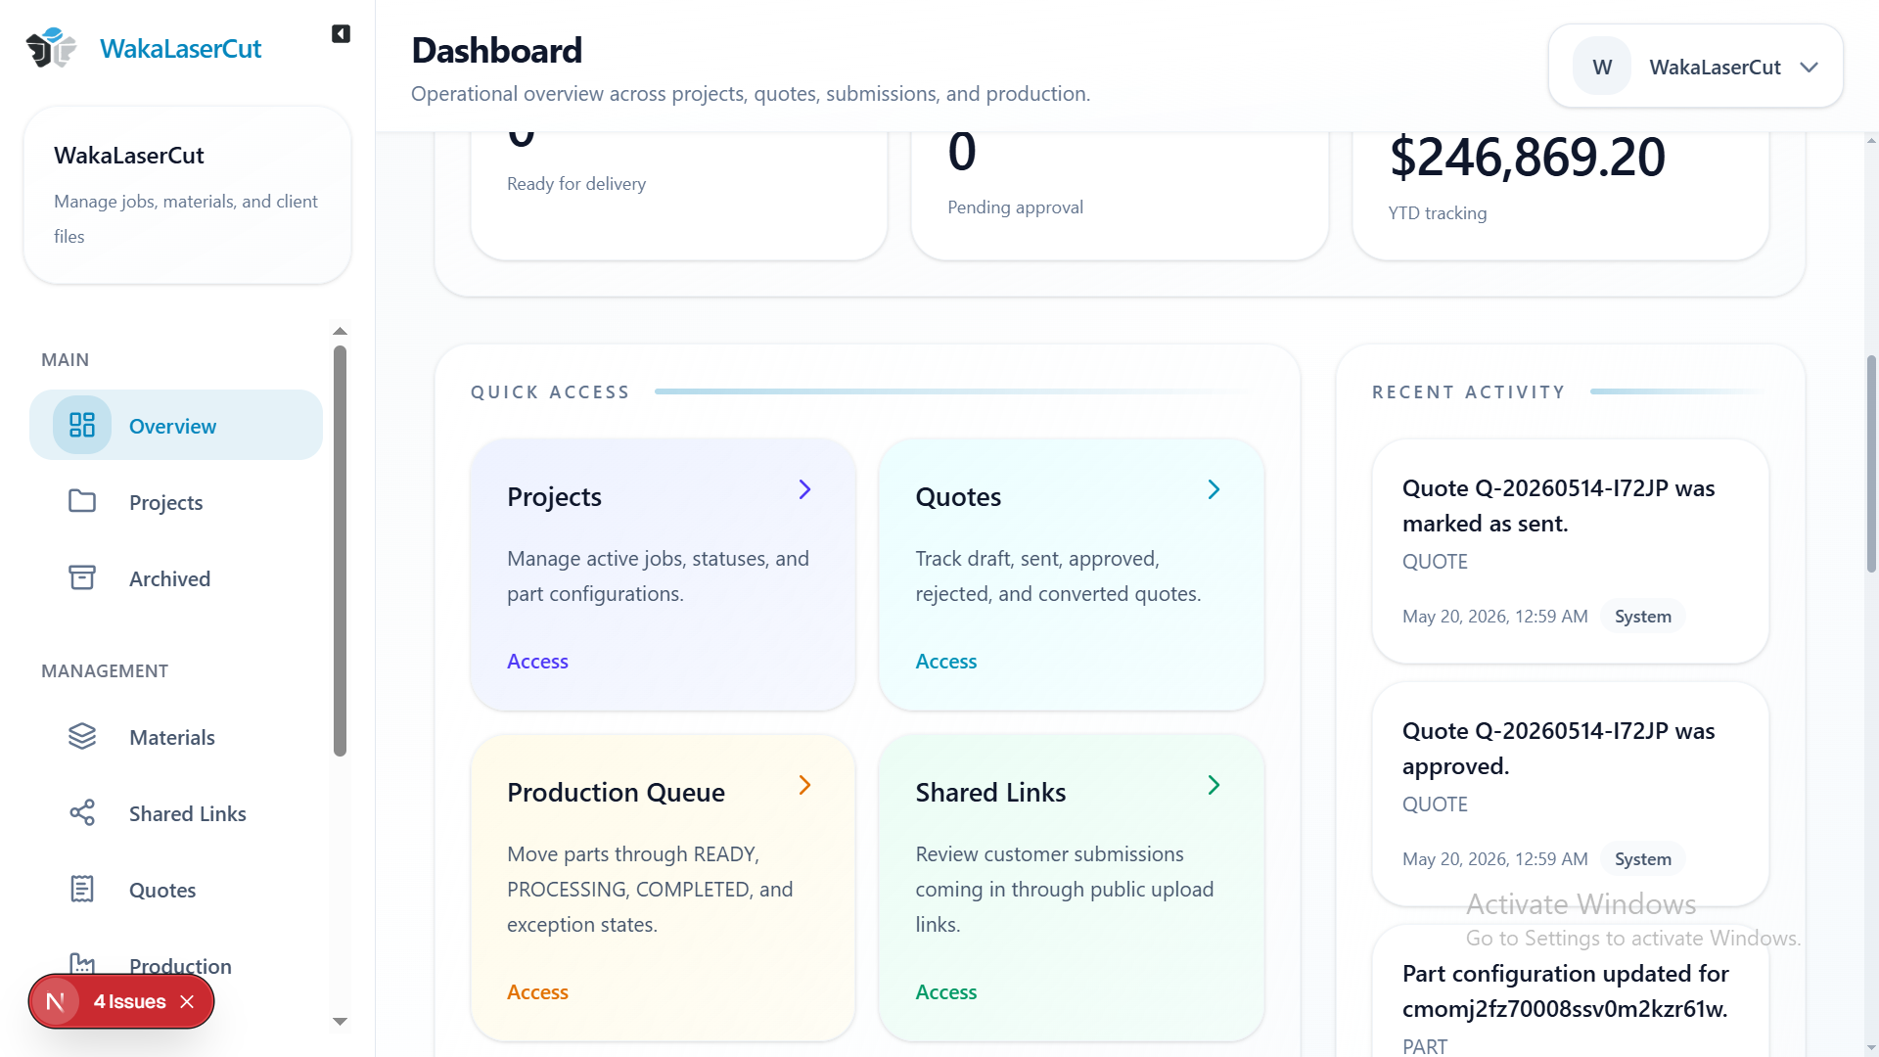
Task: Click the 'Part configuration updated' activity entry
Action: point(1570,991)
